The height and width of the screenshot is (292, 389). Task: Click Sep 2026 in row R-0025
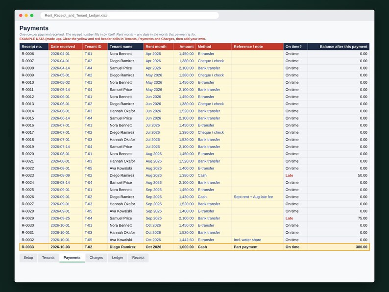click(159, 190)
